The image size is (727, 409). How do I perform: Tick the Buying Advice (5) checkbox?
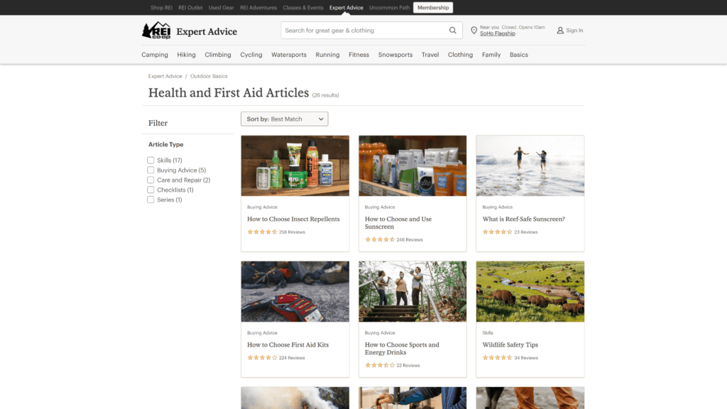tap(151, 170)
